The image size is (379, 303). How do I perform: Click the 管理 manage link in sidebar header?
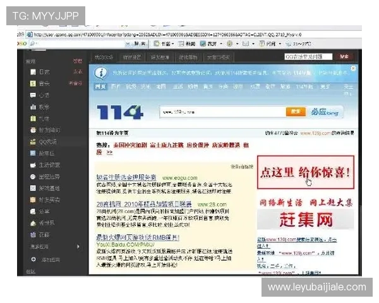tap(78, 61)
